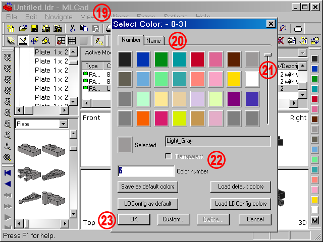
Task: Pick the white swatch in the dialog grid
Action: 252,79
